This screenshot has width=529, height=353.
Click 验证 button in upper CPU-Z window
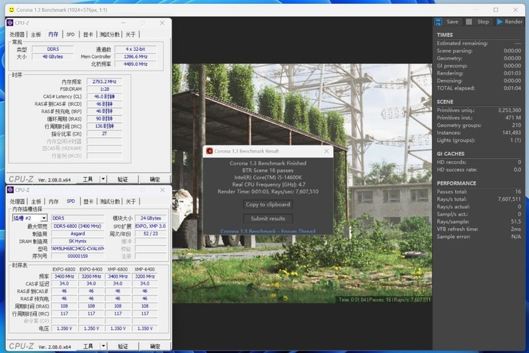[x=123, y=179]
